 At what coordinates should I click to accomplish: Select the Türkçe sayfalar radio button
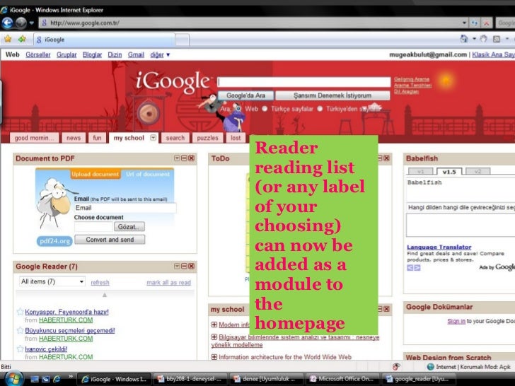coord(265,109)
